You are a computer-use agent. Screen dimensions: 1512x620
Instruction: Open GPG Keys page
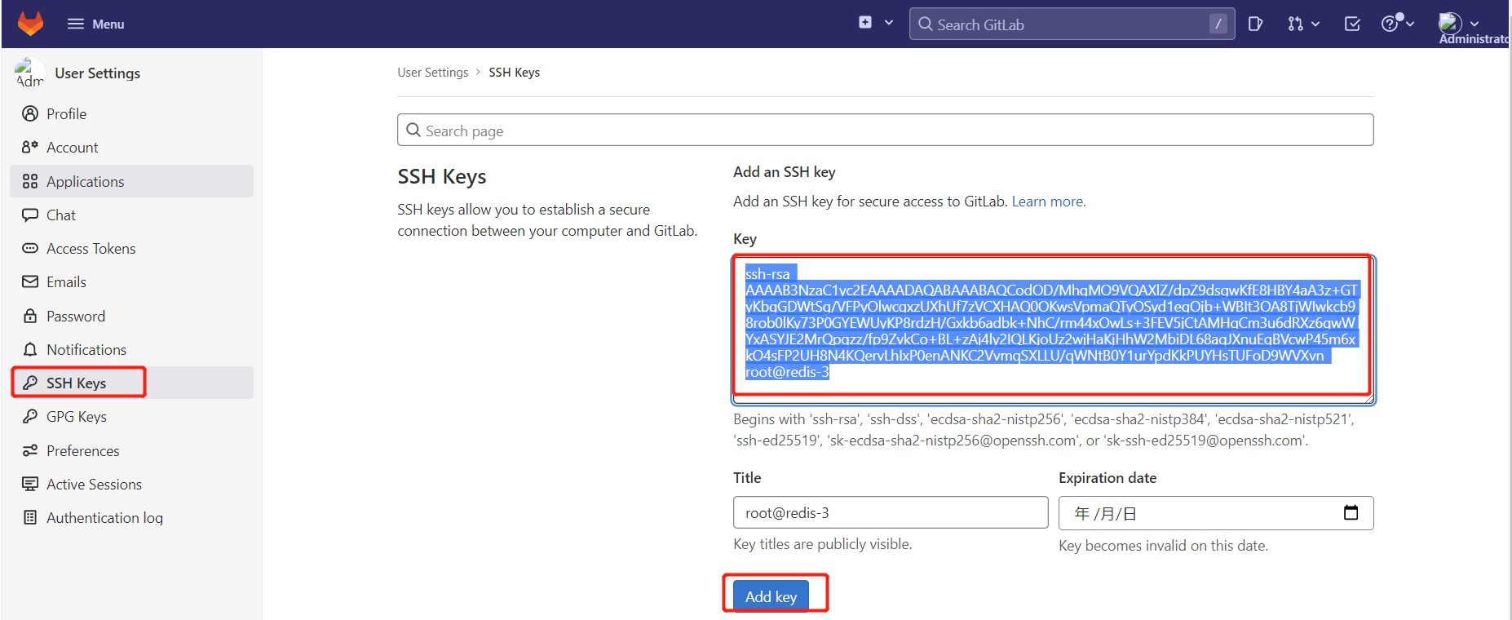(132, 416)
